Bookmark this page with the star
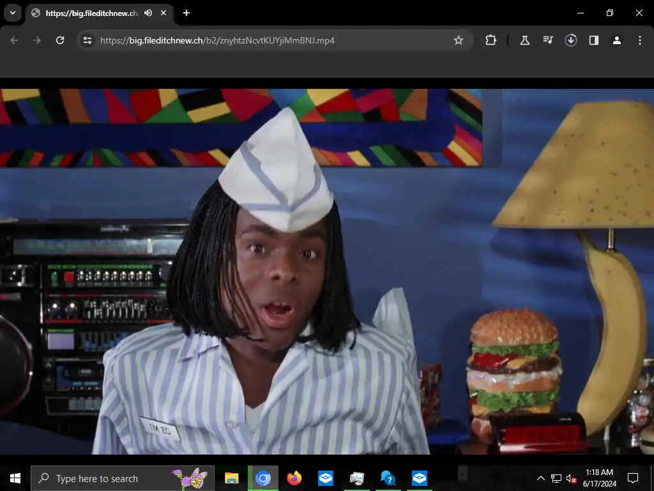This screenshot has width=654, height=491. 459,40
